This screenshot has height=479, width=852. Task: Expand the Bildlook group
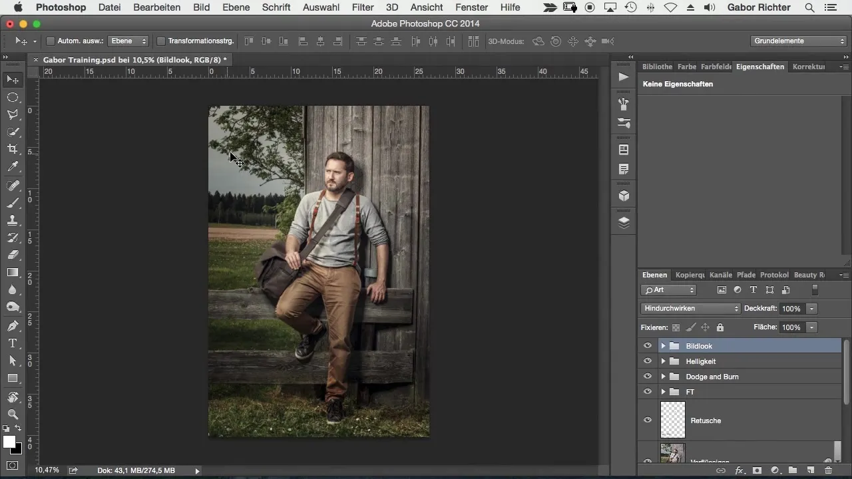(x=663, y=346)
